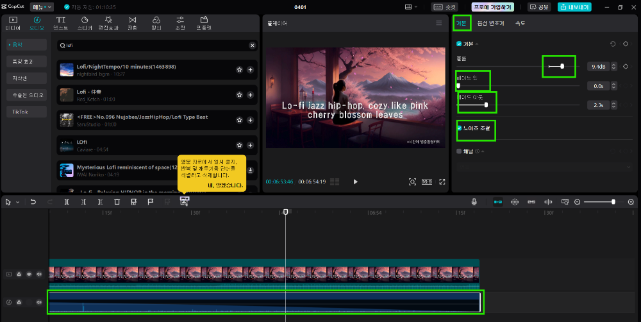Switch to the 속도 (Speed) tab
This screenshot has width=641, height=322.
pos(520,23)
